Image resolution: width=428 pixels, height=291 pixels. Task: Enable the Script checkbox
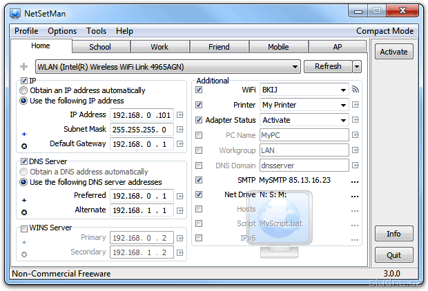pyautogui.click(x=199, y=223)
